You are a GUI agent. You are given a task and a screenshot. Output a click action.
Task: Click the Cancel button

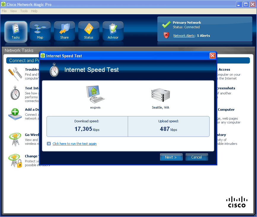pyautogui.click(x=197, y=157)
